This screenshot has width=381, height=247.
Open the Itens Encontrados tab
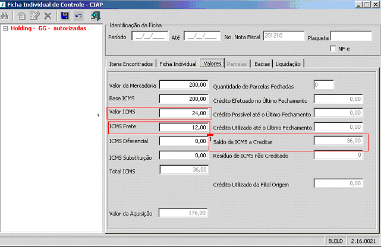pyautogui.click(x=131, y=64)
